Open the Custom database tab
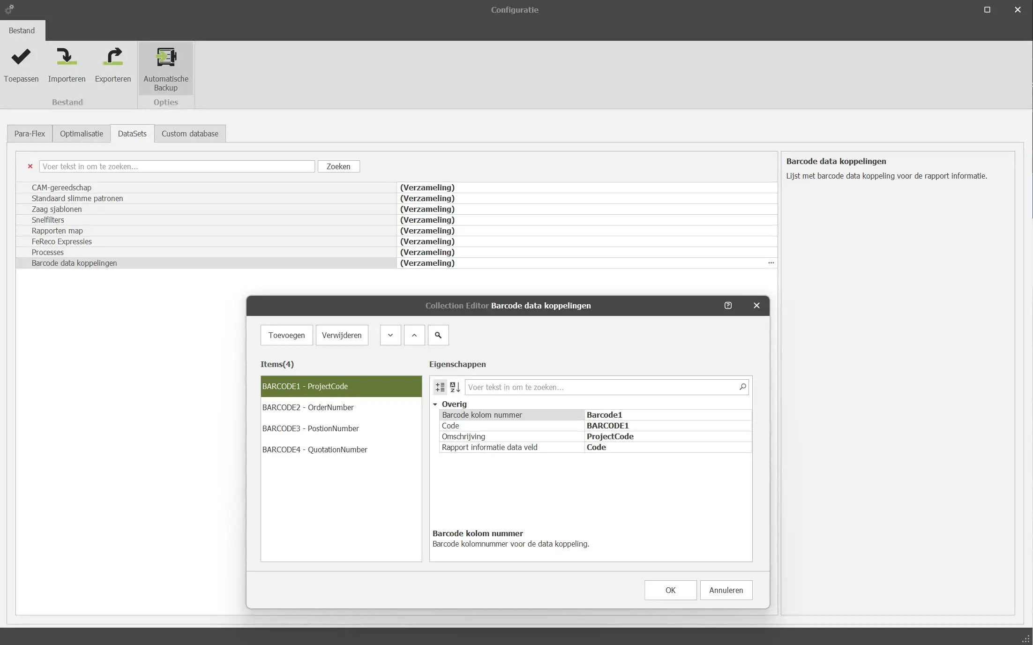 [190, 134]
